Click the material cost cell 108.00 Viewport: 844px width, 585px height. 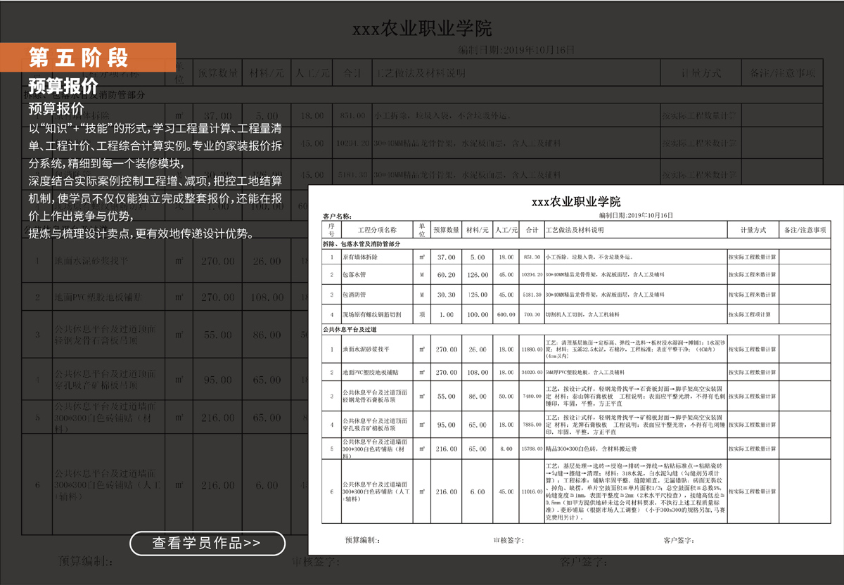click(x=478, y=371)
